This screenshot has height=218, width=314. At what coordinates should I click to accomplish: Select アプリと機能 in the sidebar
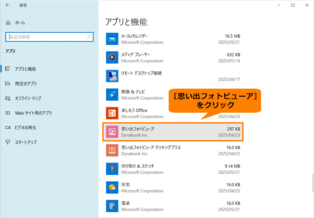coord(26,69)
